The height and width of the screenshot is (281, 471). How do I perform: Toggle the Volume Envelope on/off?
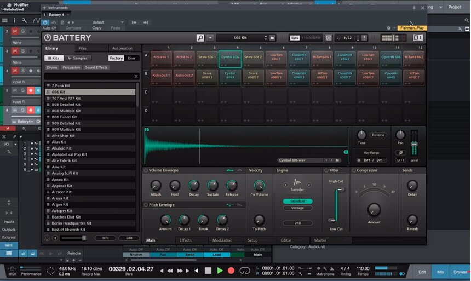(x=146, y=170)
